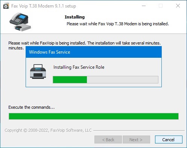Click the fax phone modem icon
The image size is (187, 148).
(x=20, y=22)
